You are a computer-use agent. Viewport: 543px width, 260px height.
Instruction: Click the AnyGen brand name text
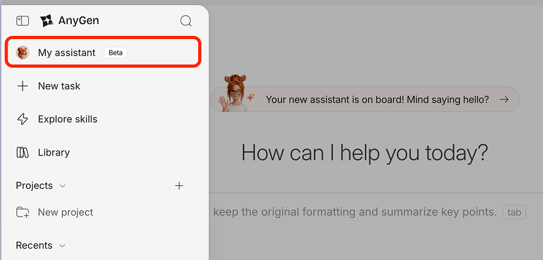pyautogui.click(x=79, y=21)
